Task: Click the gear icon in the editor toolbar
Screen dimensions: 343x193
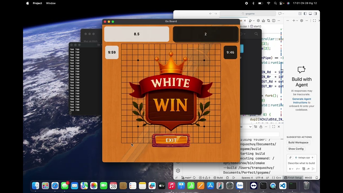Action: [258, 21]
